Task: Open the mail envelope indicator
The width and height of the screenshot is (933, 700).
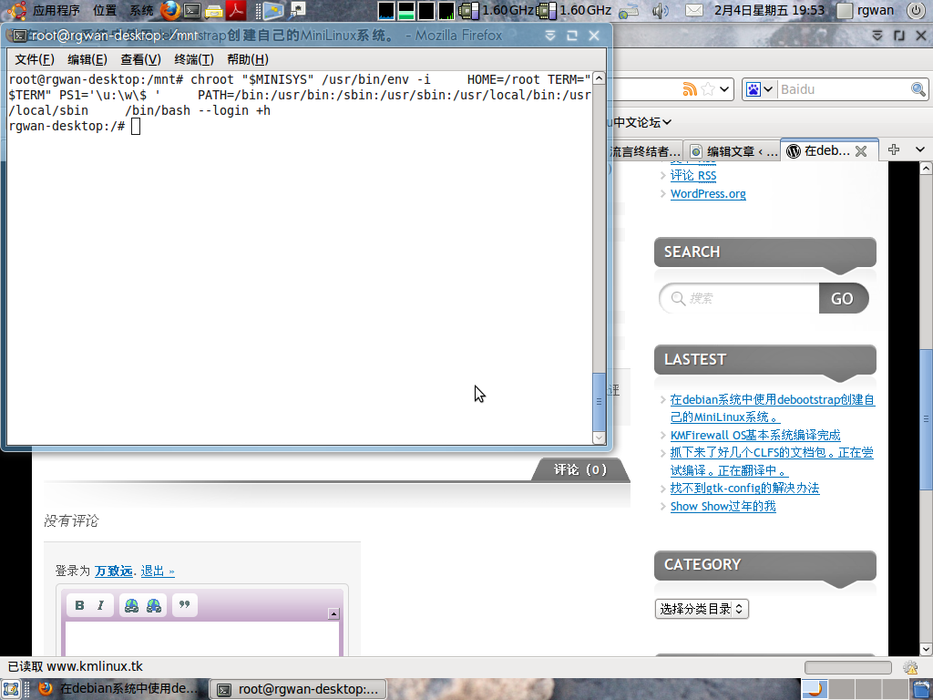Action: click(693, 11)
